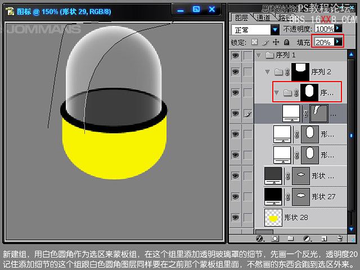Click the lock all padlock icon
The width and height of the screenshot is (360, 270).
(286, 42)
